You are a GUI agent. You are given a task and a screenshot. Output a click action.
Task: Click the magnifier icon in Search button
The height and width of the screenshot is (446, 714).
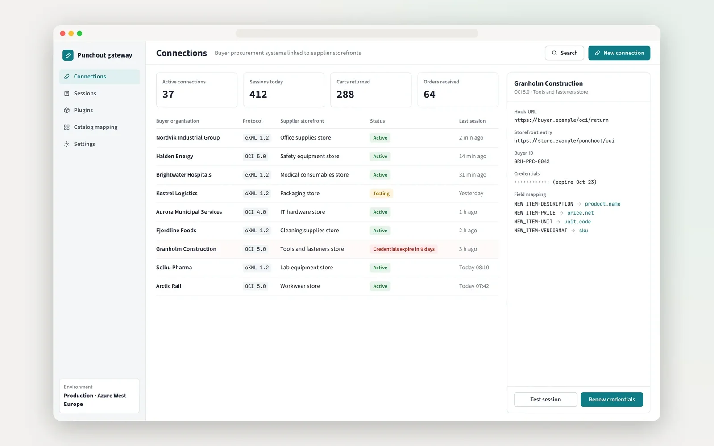[x=554, y=53]
